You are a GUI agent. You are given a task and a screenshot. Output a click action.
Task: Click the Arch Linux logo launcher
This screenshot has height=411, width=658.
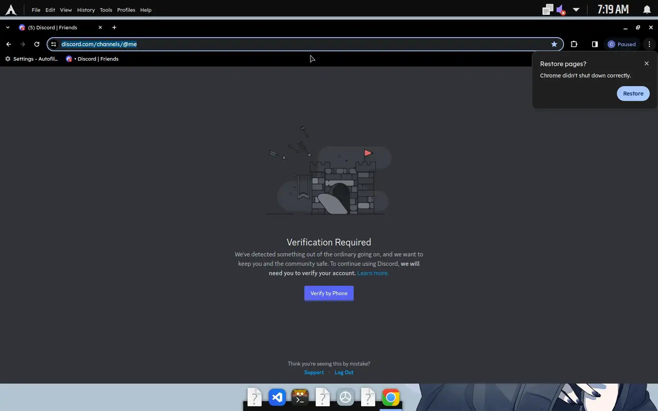click(11, 10)
